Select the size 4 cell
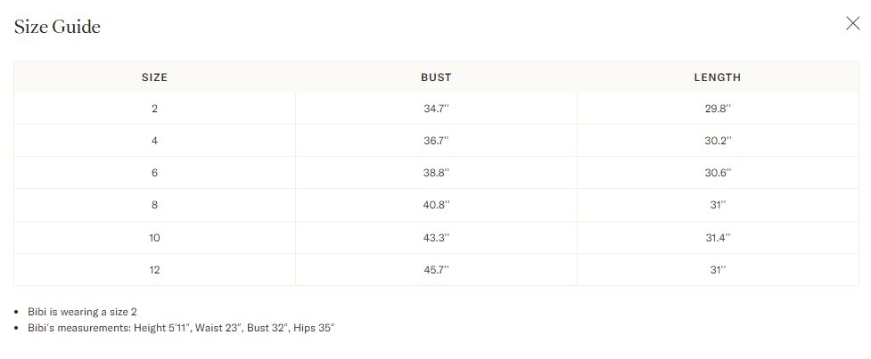 point(154,141)
